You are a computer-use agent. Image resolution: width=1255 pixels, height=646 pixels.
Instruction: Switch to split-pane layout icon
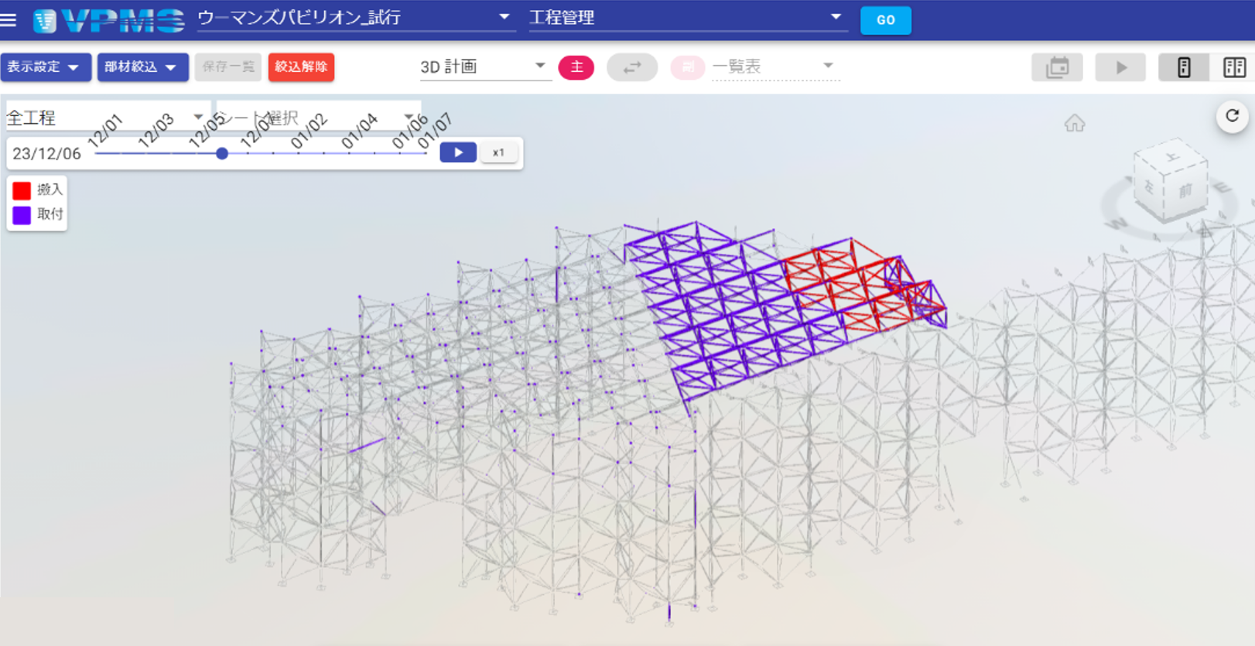click(x=1233, y=67)
